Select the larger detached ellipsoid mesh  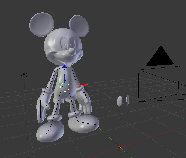click(x=120, y=101)
